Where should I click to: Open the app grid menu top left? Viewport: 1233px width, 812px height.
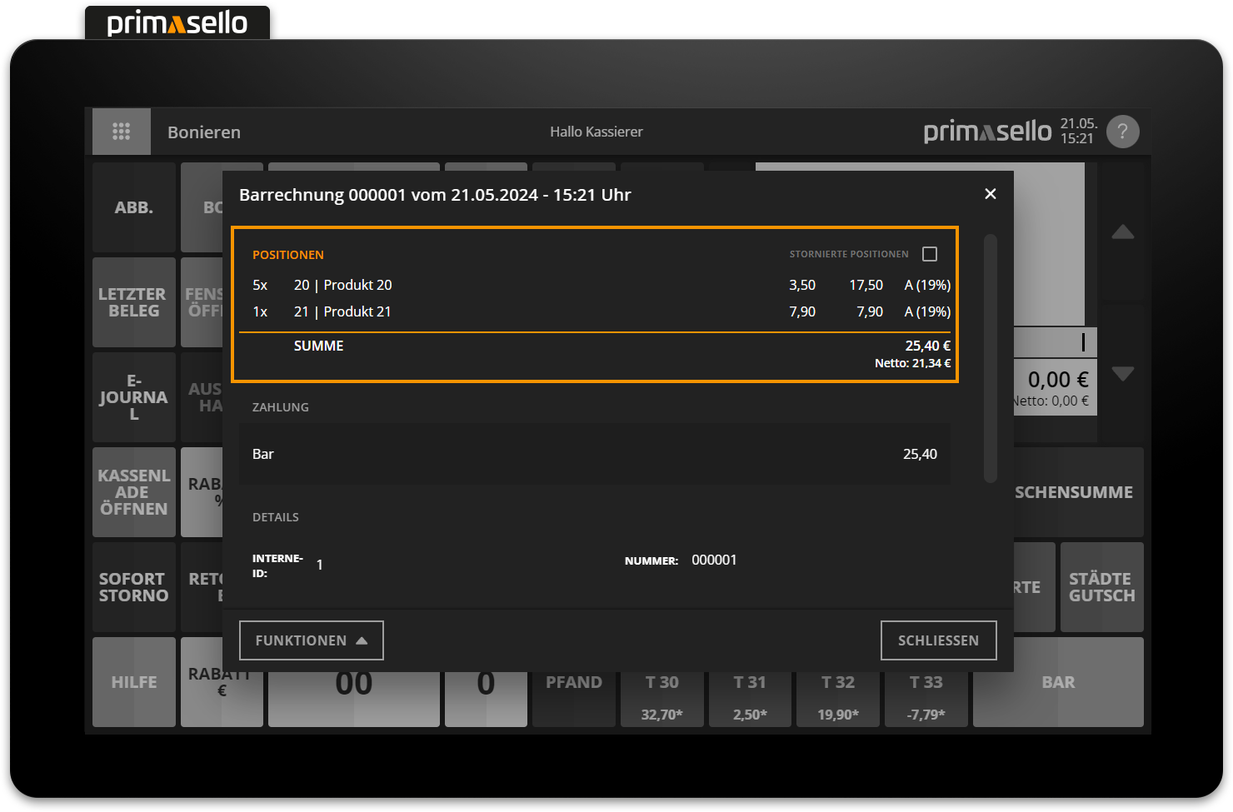122,131
